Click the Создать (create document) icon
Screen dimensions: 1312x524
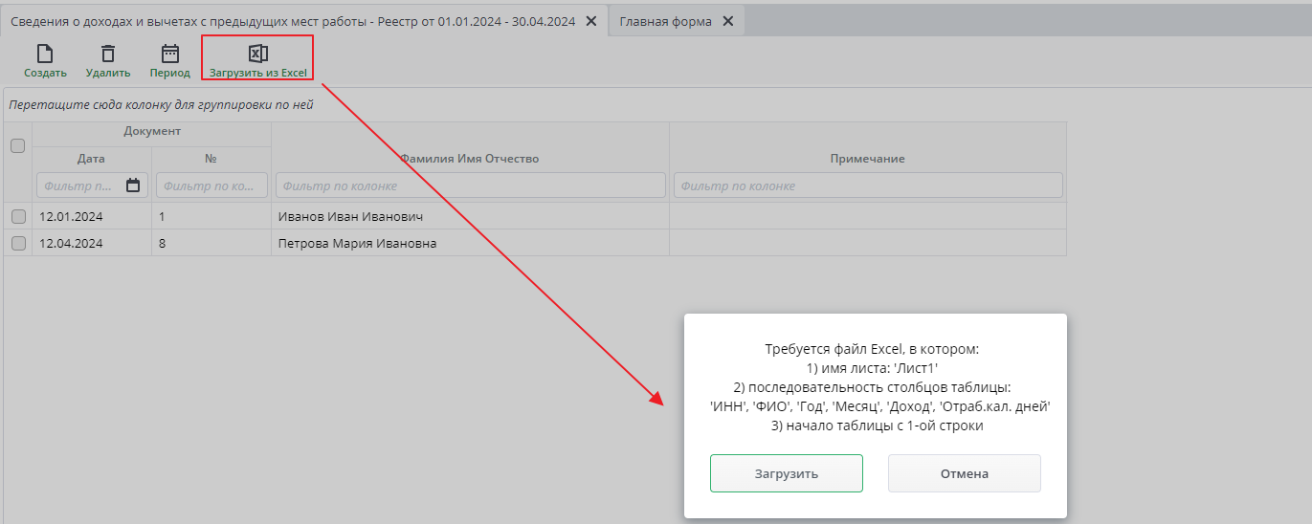tap(45, 54)
